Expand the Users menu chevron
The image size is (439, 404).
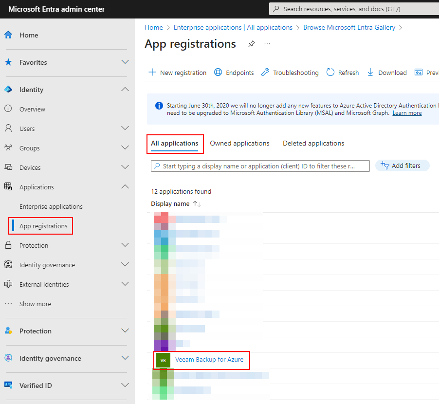125,128
